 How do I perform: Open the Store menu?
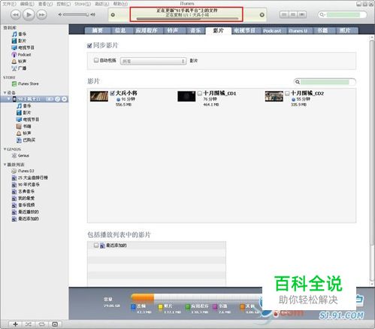pyautogui.click(x=83, y=4)
